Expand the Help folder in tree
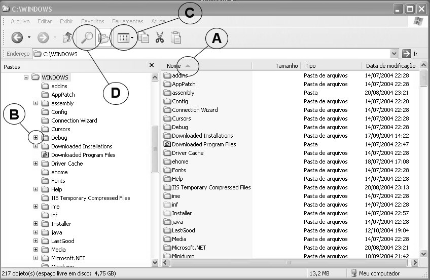This screenshot has width=430, height=280. click(x=35, y=189)
